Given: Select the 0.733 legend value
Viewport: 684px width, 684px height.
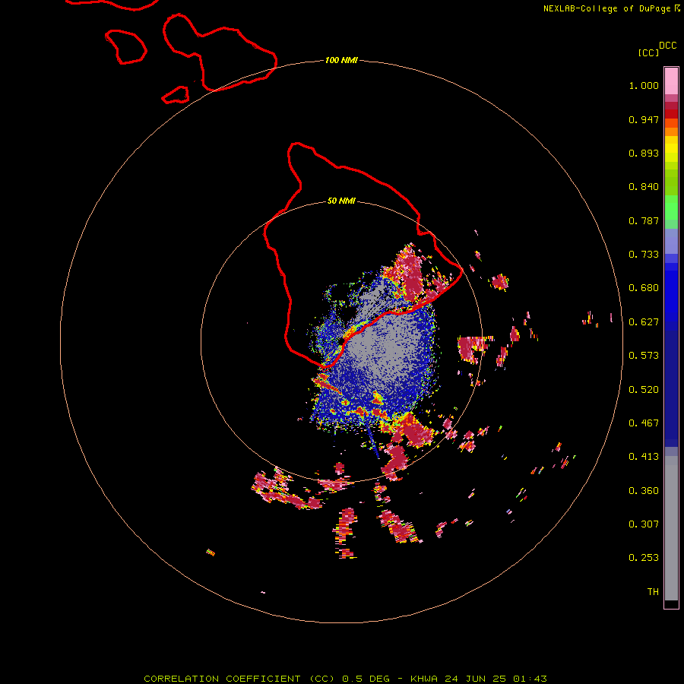Looking at the screenshot, I should (x=644, y=255).
